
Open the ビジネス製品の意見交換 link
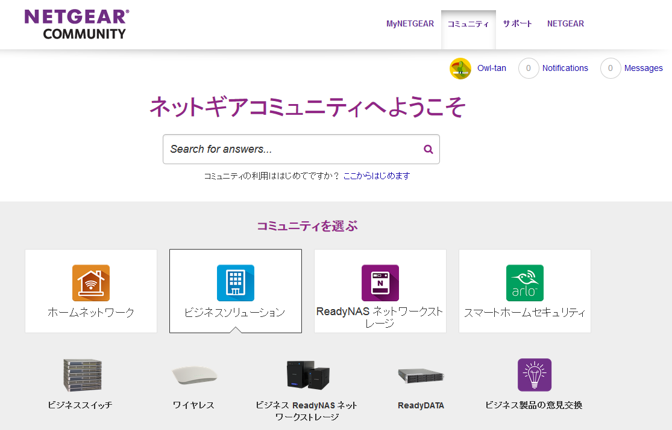click(534, 405)
